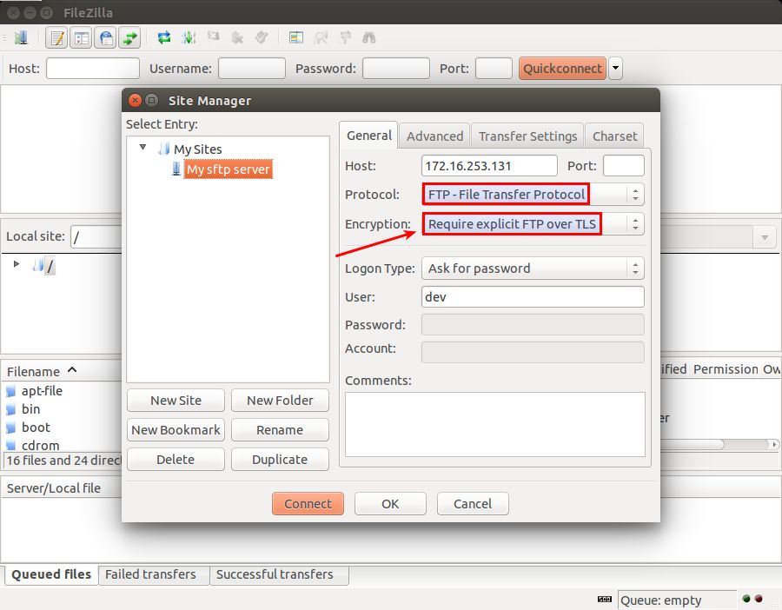The height and width of the screenshot is (610, 782).
Task: Click the speed limit indicator in status bar
Action: (605, 599)
